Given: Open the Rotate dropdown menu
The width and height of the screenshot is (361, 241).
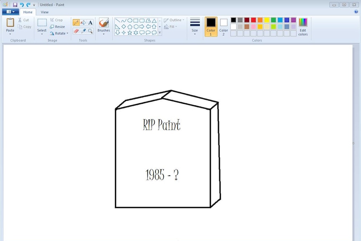Looking at the screenshot, I should click(59, 34).
